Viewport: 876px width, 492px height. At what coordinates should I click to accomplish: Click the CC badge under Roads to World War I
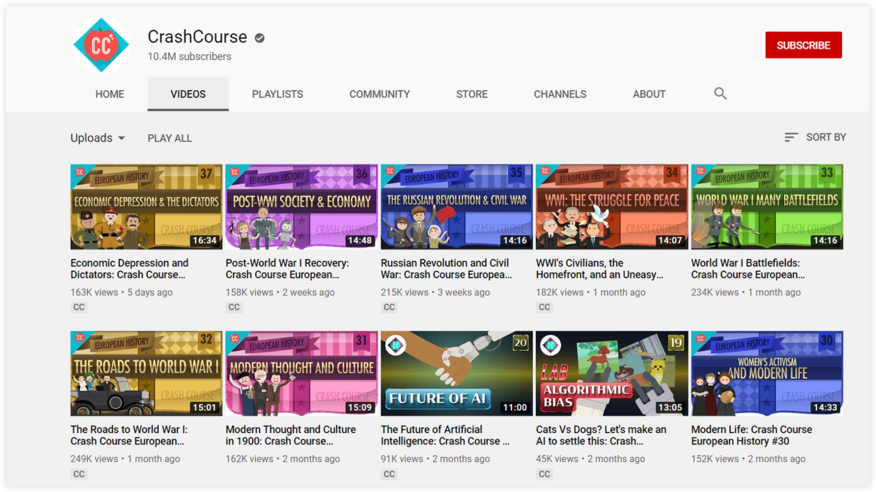[x=79, y=474]
